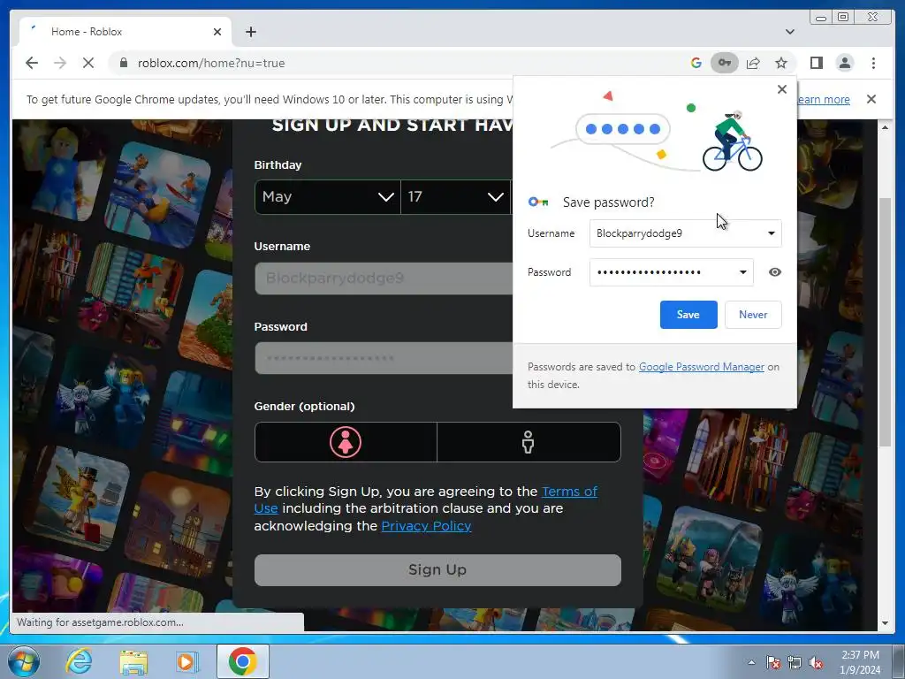This screenshot has height=679, width=905.
Task: Click the scrollbar up arrow
Action: click(885, 127)
